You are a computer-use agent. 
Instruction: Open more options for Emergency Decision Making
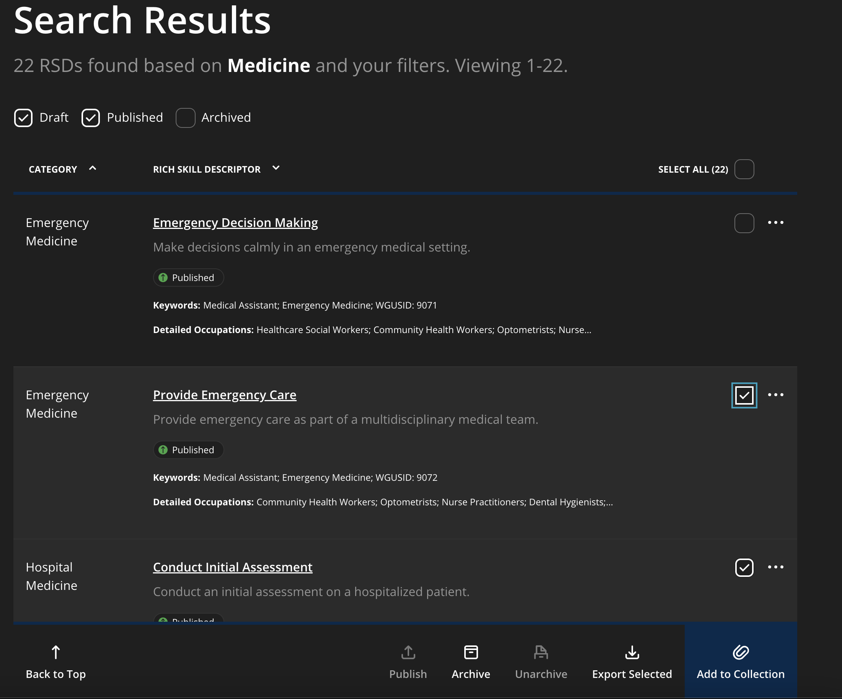pos(775,222)
